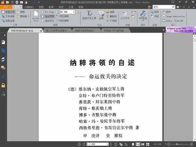Open the Security lock panel in the sidebar
Image resolution: width=196 pixels, height=147 pixels.
tap(3, 85)
